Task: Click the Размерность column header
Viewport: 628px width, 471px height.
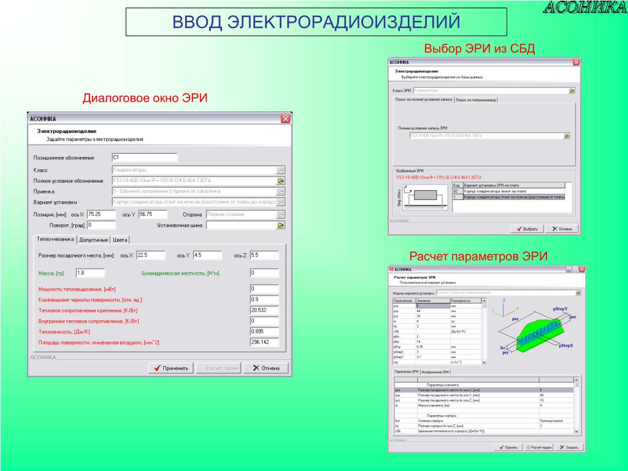Action: click(x=465, y=301)
